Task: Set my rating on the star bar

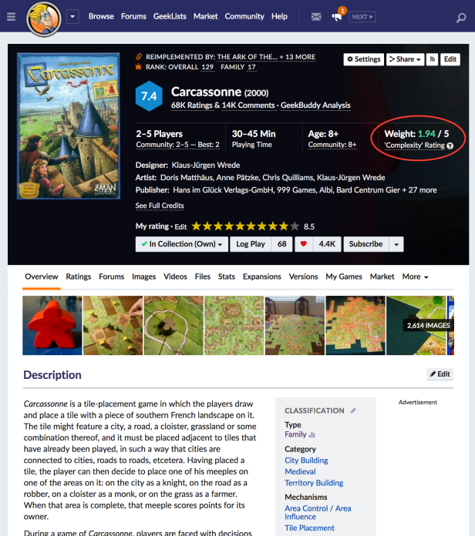Action: (x=245, y=226)
